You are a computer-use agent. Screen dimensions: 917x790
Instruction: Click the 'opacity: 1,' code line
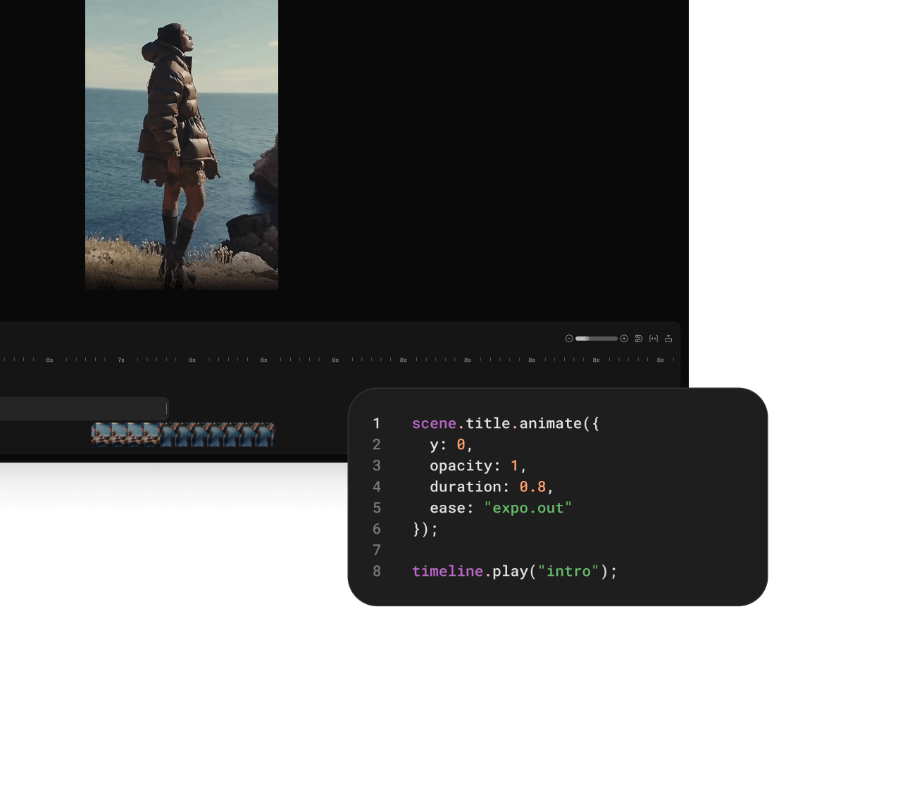point(478,465)
